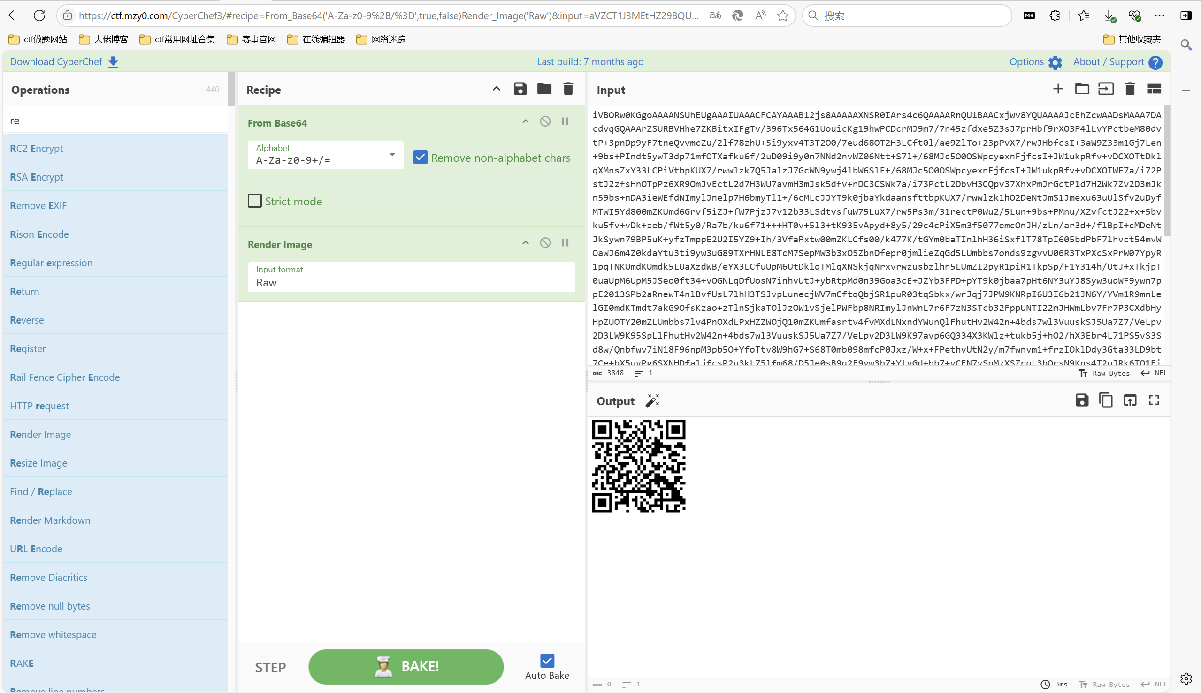Enable Strict mode checkbox
The image size is (1201, 693).
[x=255, y=201]
